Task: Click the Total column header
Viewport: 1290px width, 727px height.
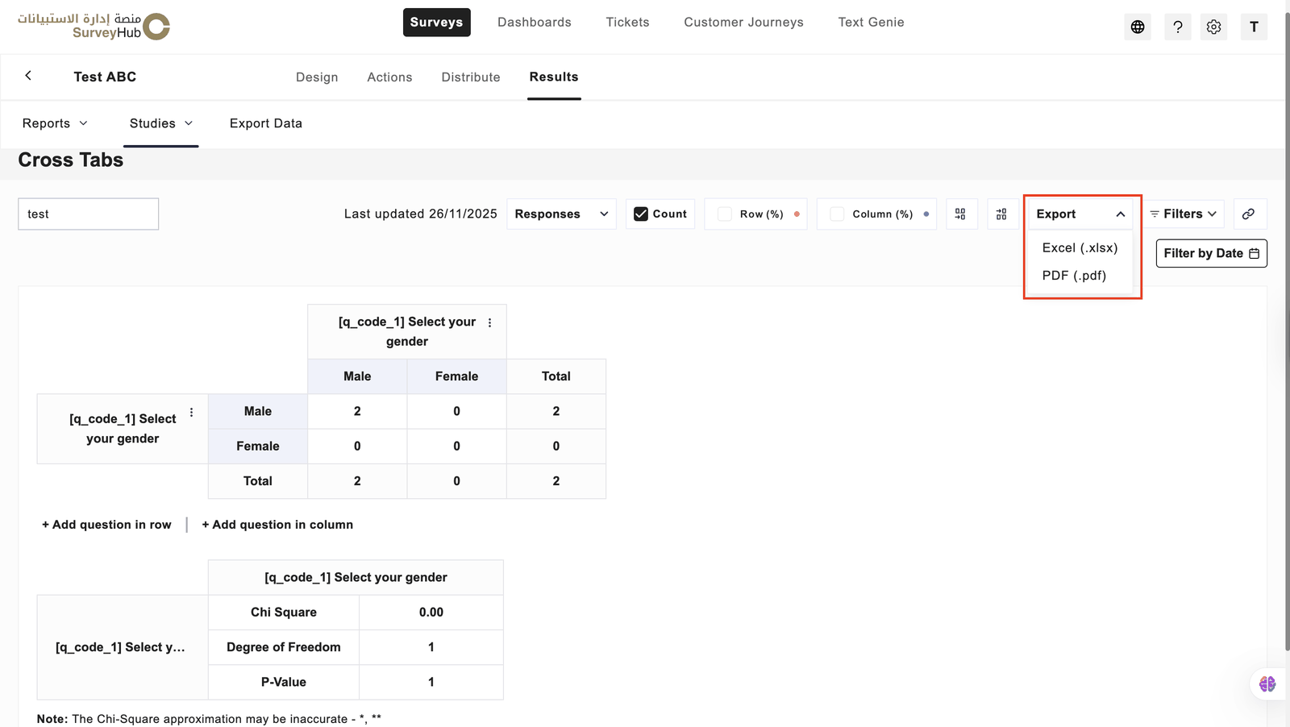Action: pyautogui.click(x=556, y=376)
